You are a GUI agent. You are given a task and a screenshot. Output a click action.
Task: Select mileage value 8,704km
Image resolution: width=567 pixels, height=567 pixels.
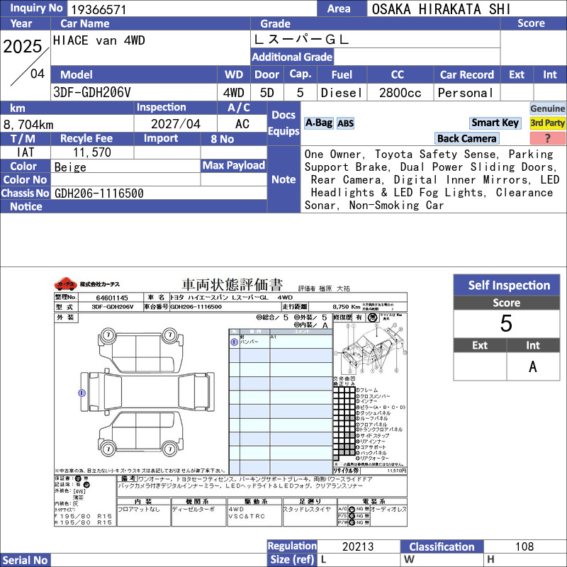[28, 125]
